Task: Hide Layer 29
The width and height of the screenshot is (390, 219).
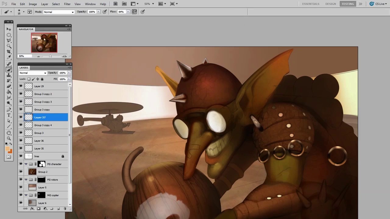Action: coord(21,86)
